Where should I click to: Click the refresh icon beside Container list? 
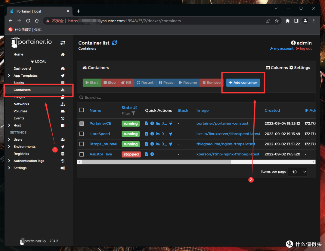114,43
